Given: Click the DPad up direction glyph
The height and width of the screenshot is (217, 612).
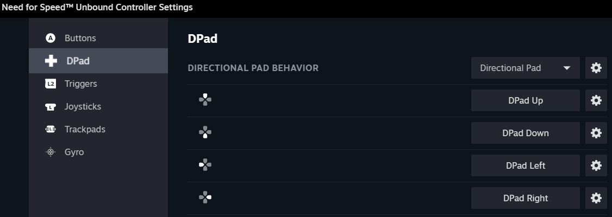Looking at the screenshot, I should point(205,100).
